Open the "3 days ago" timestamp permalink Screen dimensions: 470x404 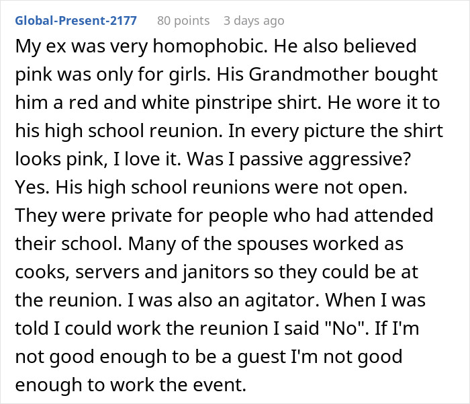254,20
